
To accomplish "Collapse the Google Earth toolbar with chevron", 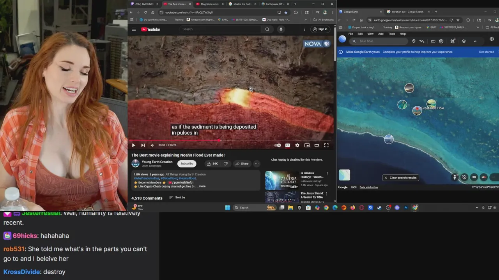I will 475,41.
